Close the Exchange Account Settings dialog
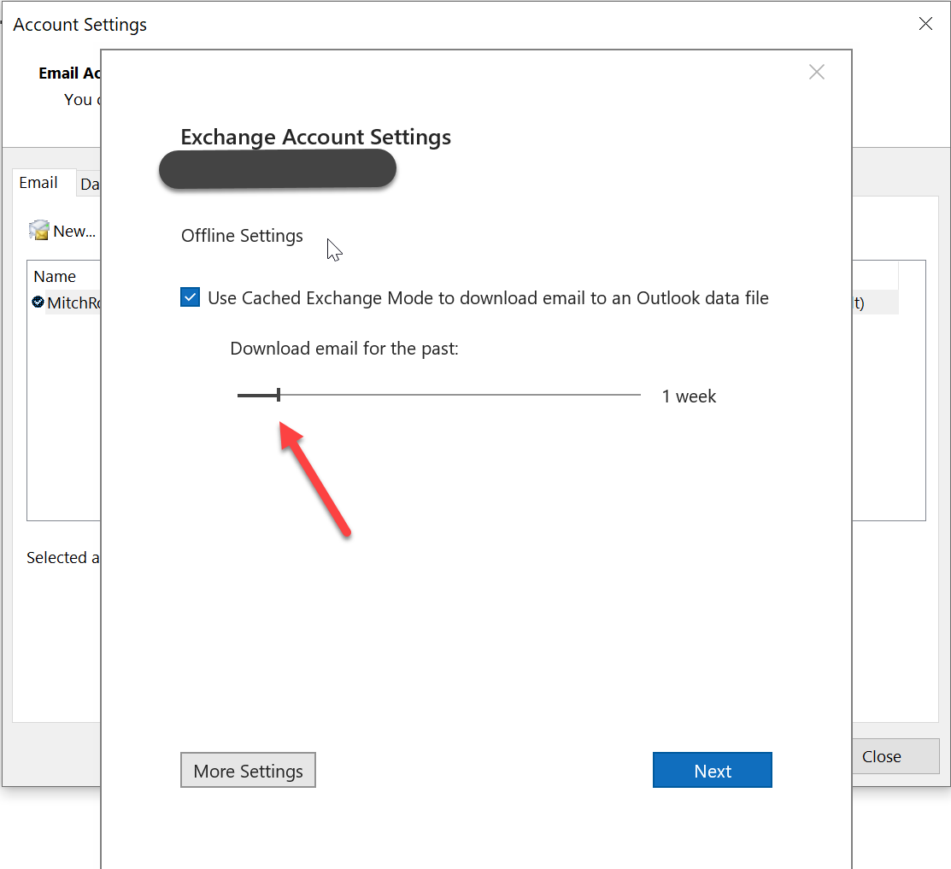This screenshot has height=869, width=951. click(816, 73)
